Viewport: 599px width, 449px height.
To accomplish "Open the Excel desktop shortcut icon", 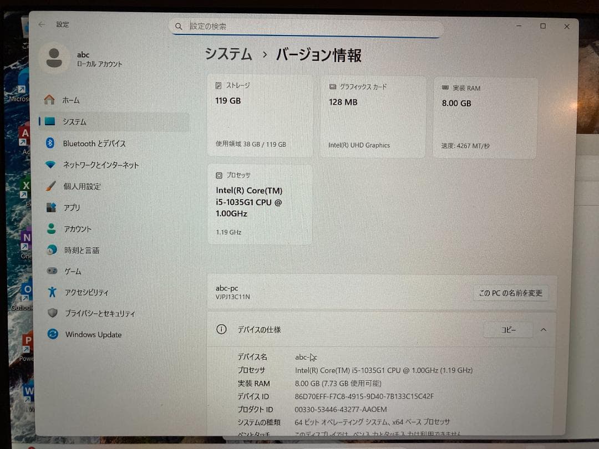I will coord(25,190).
